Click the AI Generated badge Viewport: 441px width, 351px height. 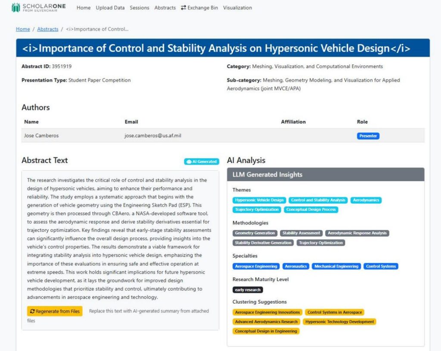coord(202,162)
